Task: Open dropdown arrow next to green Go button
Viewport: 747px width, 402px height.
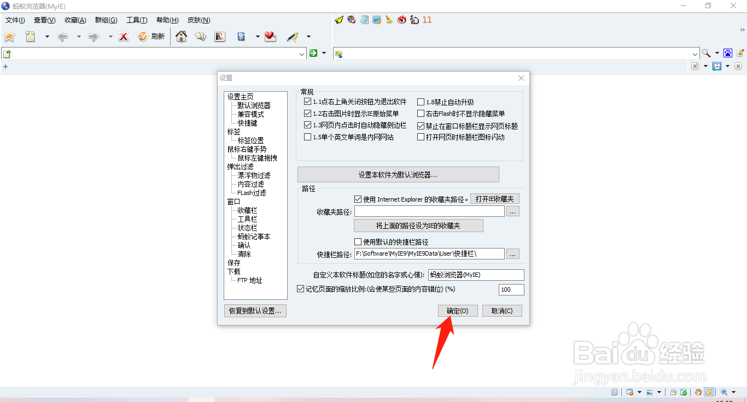Action: tap(324, 53)
